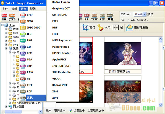
Task: Expand Administrator 的文档 folder node
Action: pos(10,103)
